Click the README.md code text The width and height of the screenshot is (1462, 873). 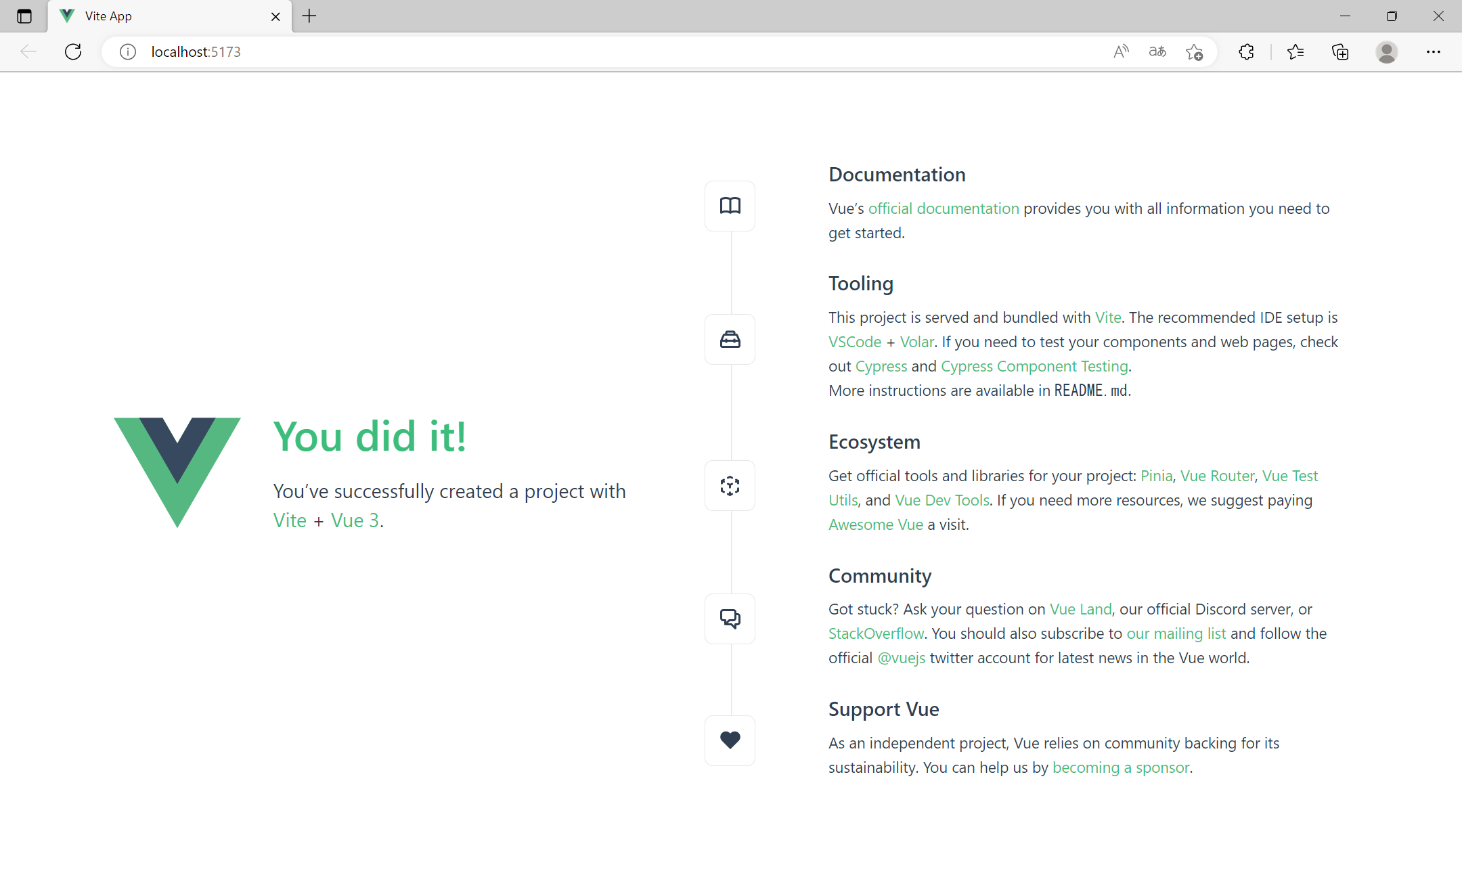click(x=1091, y=390)
